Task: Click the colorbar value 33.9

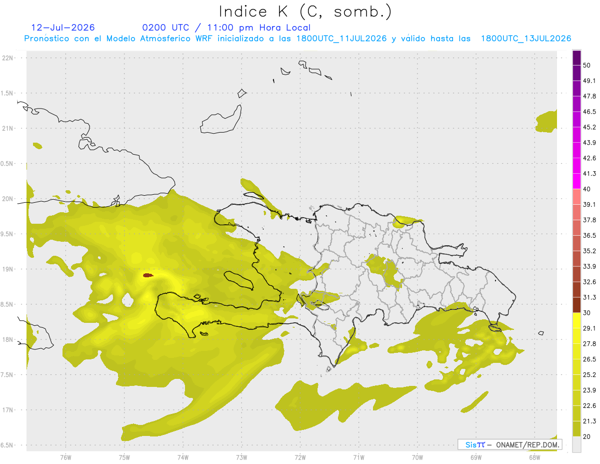Action: point(589,266)
